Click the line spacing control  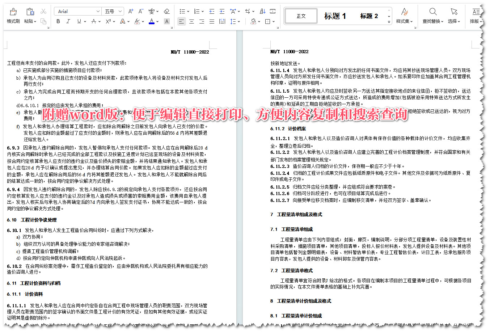point(233,21)
